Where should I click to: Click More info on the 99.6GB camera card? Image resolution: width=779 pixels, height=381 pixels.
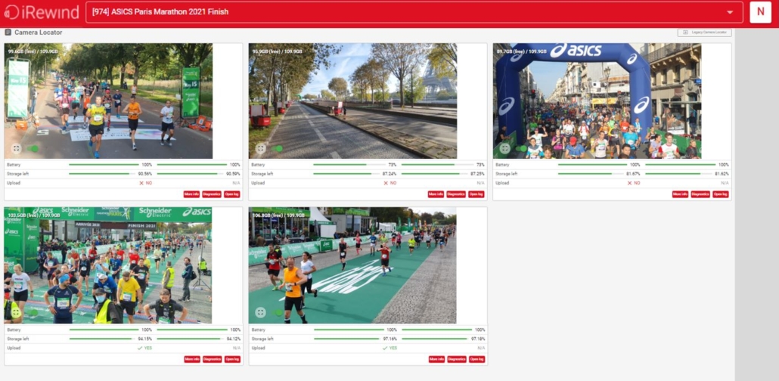coord(192,194)
